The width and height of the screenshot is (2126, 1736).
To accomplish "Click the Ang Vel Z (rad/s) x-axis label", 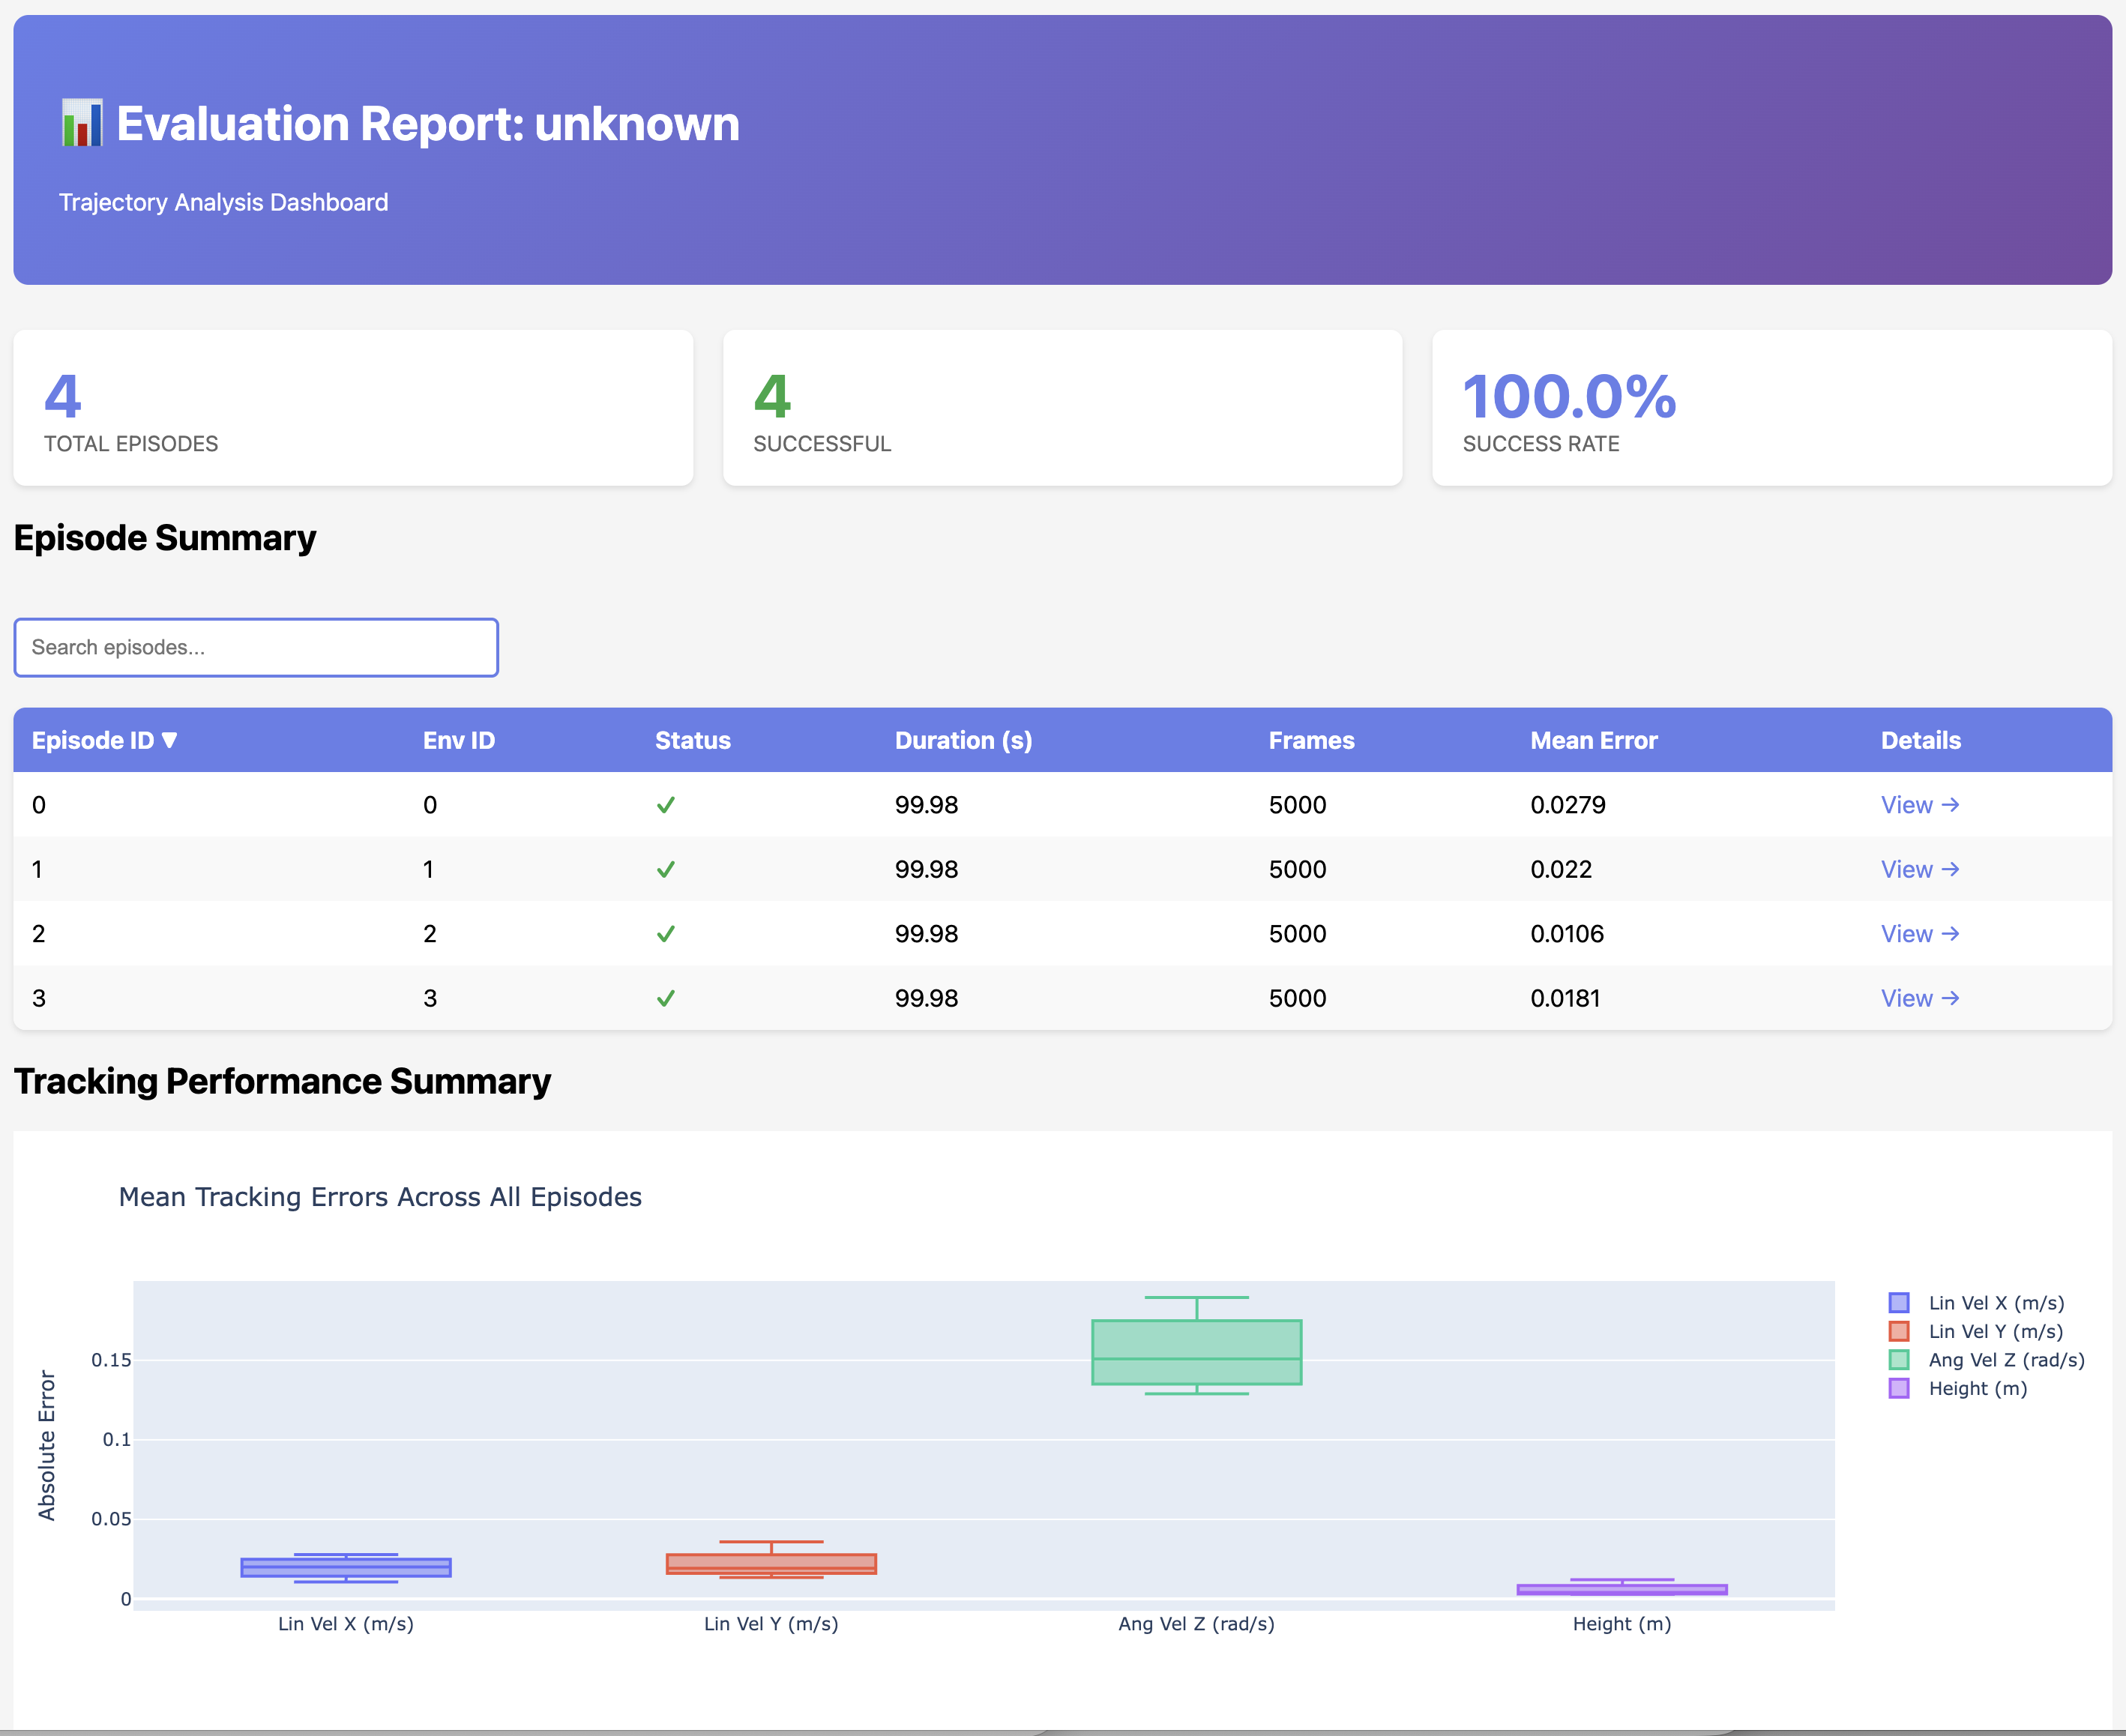I will tap(1196, 1624).
